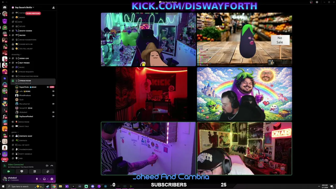Mute microphone in user panel
This screenshot has height=189, width=336.
[37, 179]
